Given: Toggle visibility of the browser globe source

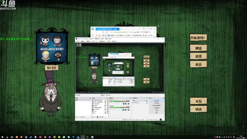Looking at the screenshot, I should pos(105,106).
